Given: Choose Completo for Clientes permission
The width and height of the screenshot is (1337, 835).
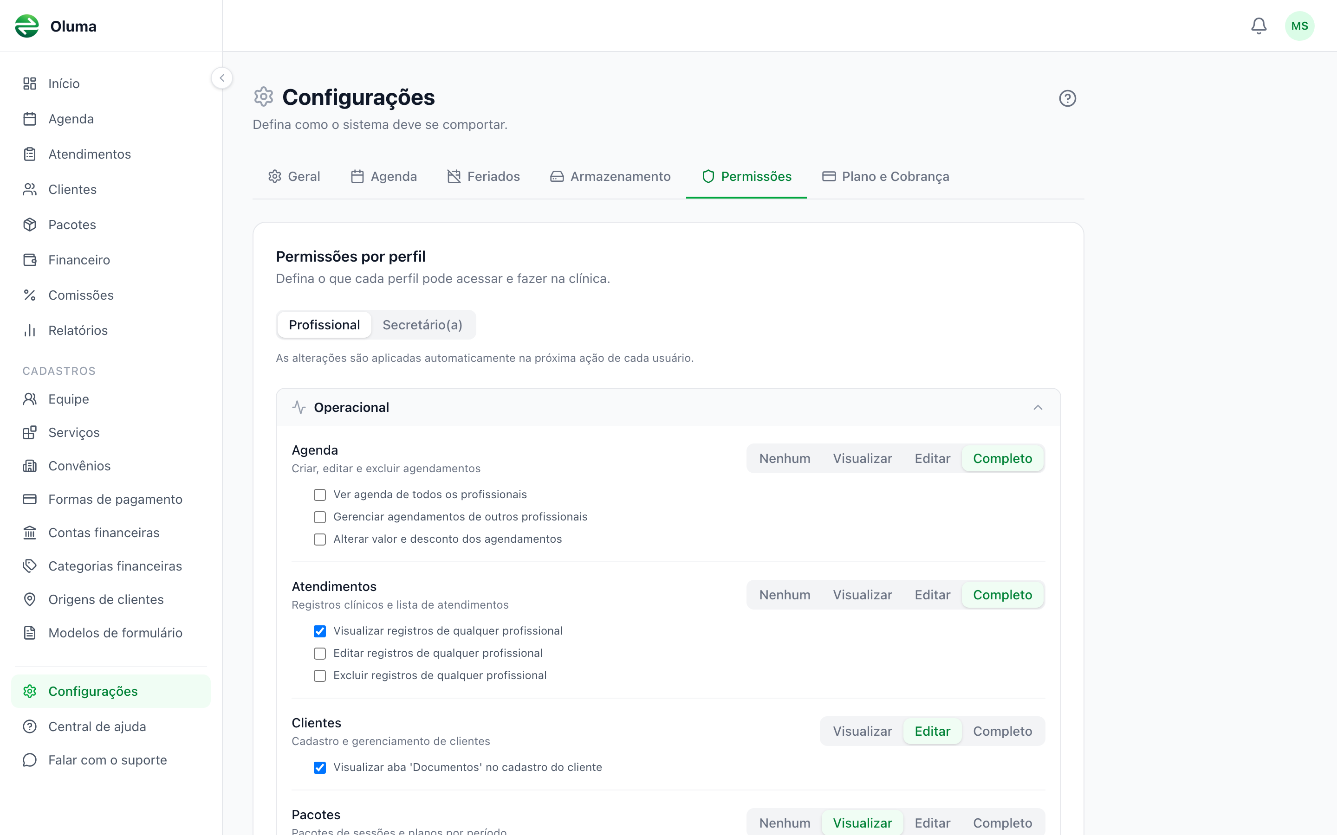Looking at the screenshot, I should click(x=1003, y=731).
